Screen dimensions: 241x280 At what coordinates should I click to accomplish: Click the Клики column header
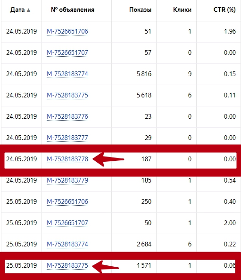tap(182, 9)
